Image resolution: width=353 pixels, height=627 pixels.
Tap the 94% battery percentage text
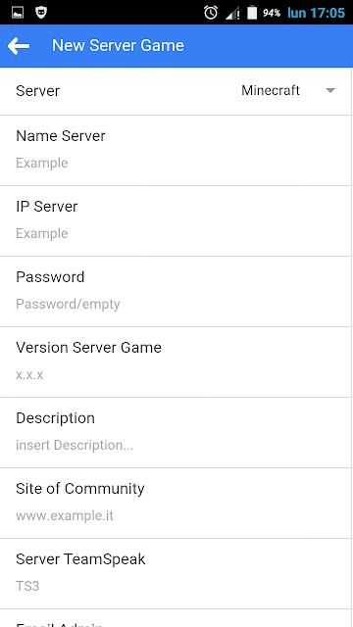[272, 13]
